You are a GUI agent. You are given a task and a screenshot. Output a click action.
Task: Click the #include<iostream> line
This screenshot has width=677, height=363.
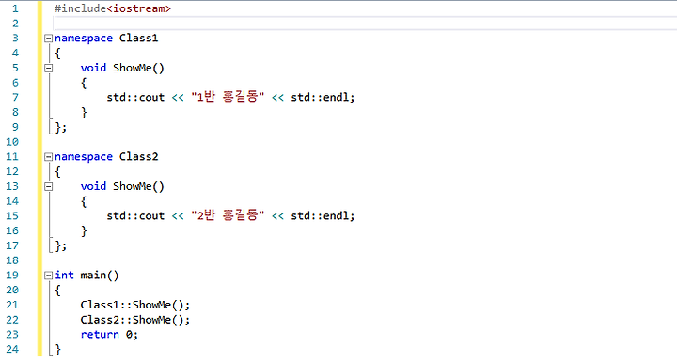113,8
